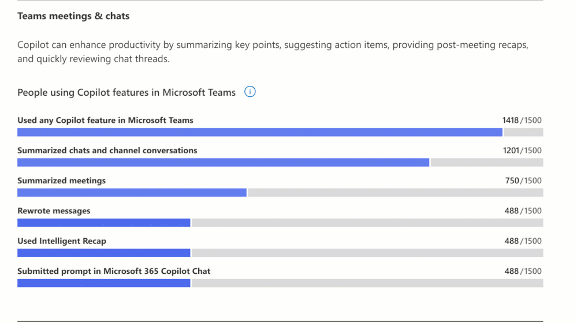Screen dimensions: 577x324
Task: Select the 'Used any Copilot feature' progress bar
Action: pyautogui.click(x=280, y=132)
